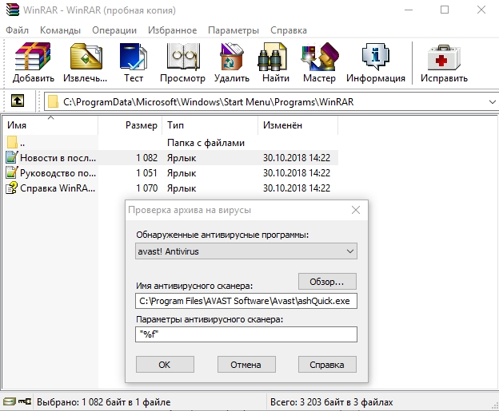Viewport: 499px width, 411px height.
Task: Click the antivirus scanner path field
Action: (246, 301)
